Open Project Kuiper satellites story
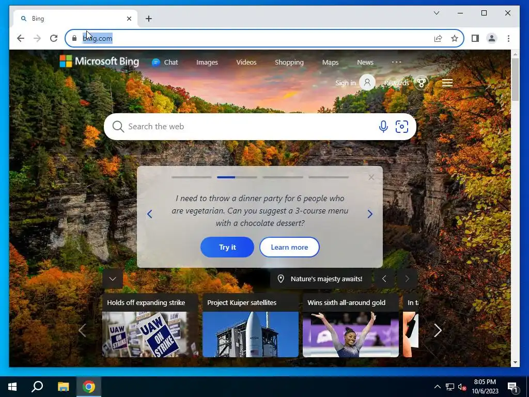The width and height of the screenshot is (529, 397). (x=251, y=325)
